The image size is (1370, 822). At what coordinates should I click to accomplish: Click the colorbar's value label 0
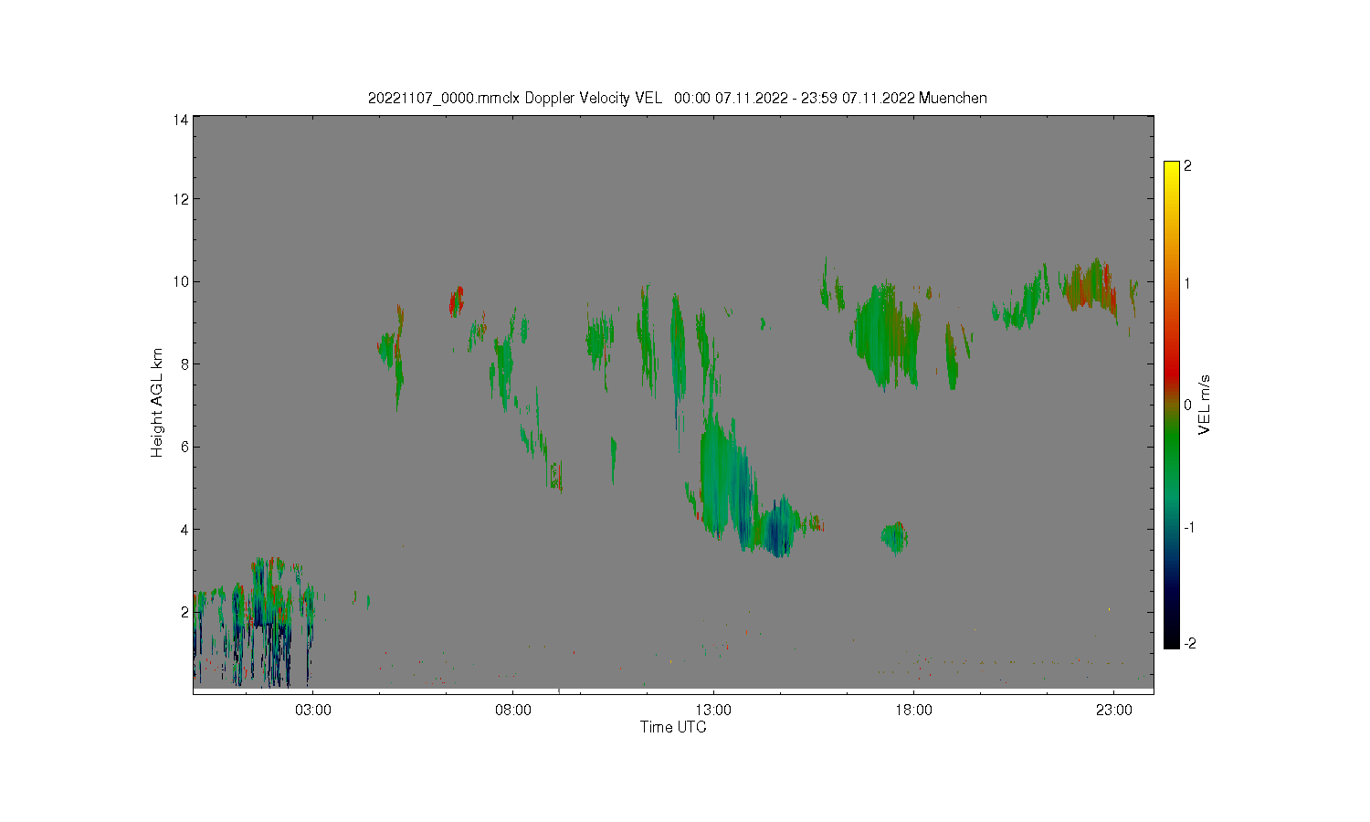[x=1187, y=405]
